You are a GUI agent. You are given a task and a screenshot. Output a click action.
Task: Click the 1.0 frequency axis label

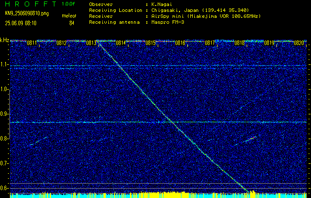[x=4, y=90]
